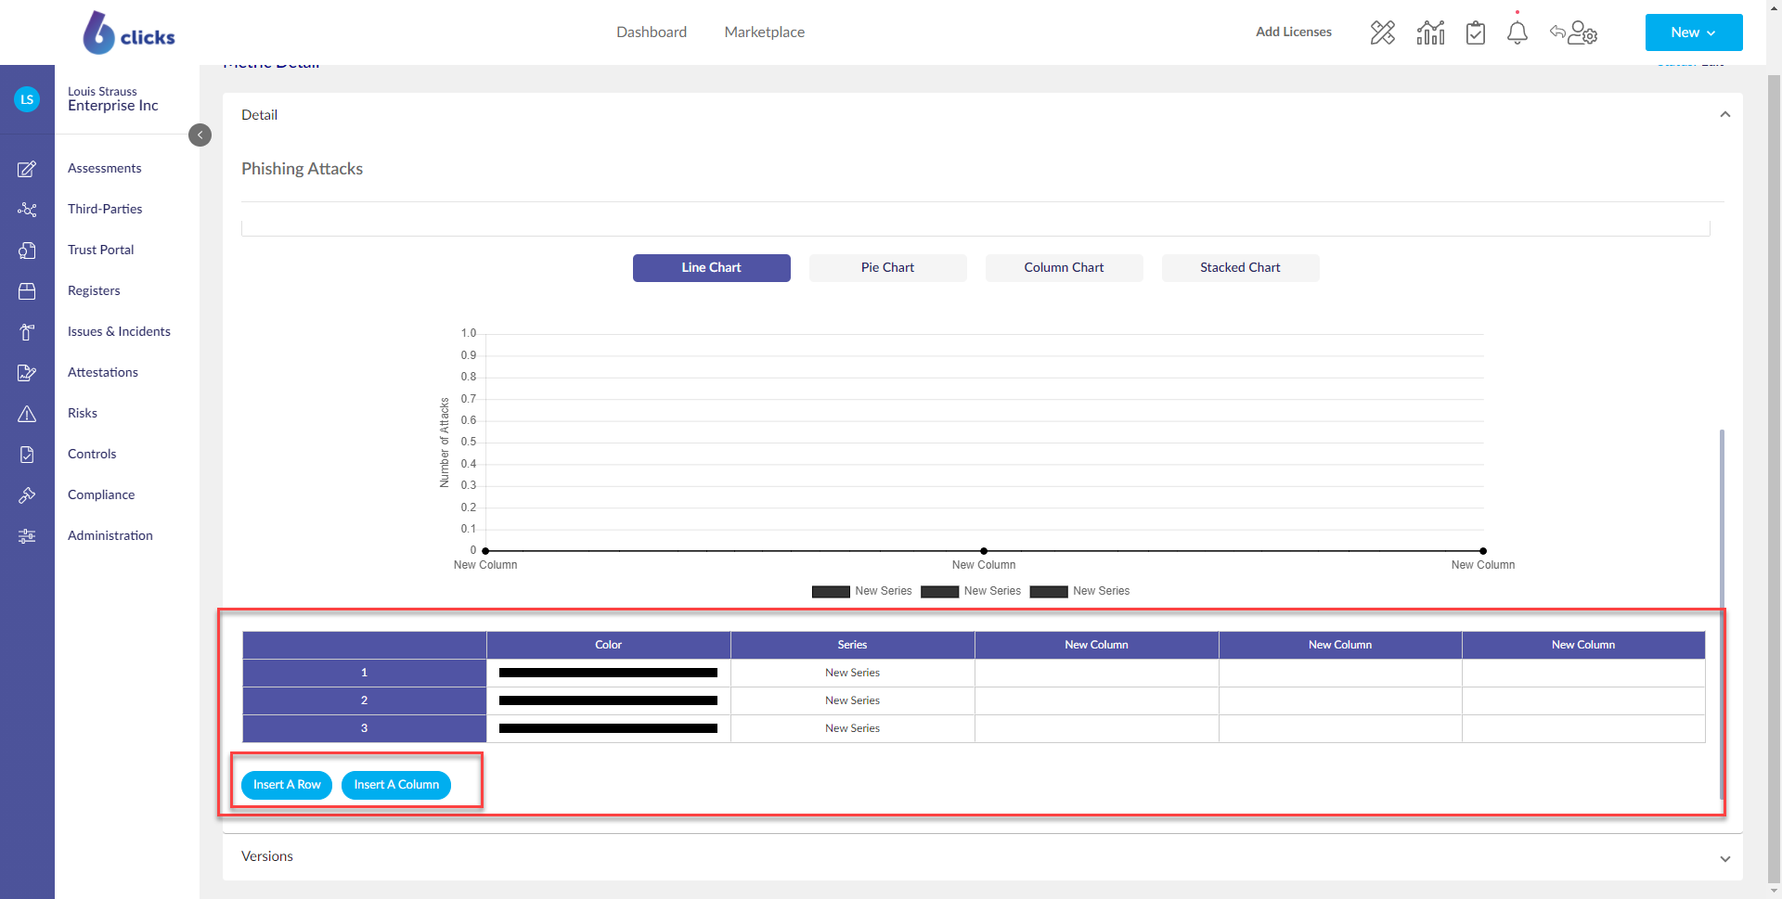Open Attestations in the sidebar

pyautogui.click(x=103, y=373)
